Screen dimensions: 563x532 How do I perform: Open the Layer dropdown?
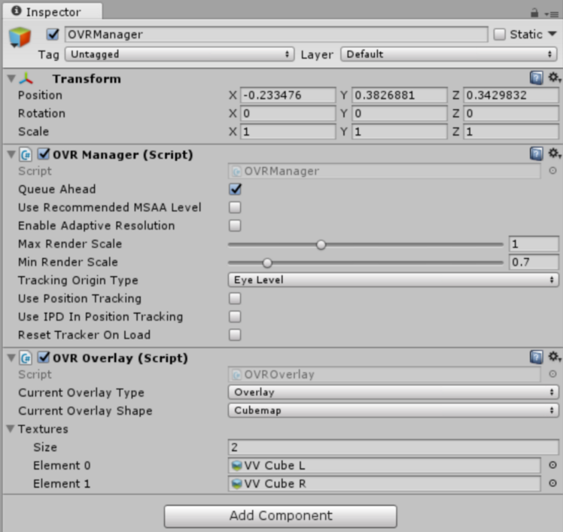(449, 54)
